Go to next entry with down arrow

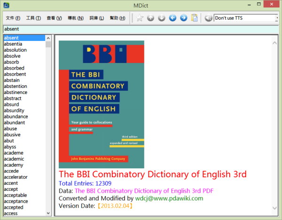click(162, 18)
